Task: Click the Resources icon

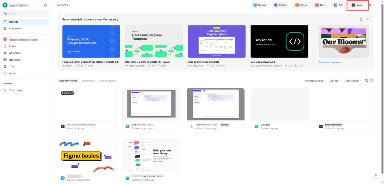Action: (x=5, y=60)
